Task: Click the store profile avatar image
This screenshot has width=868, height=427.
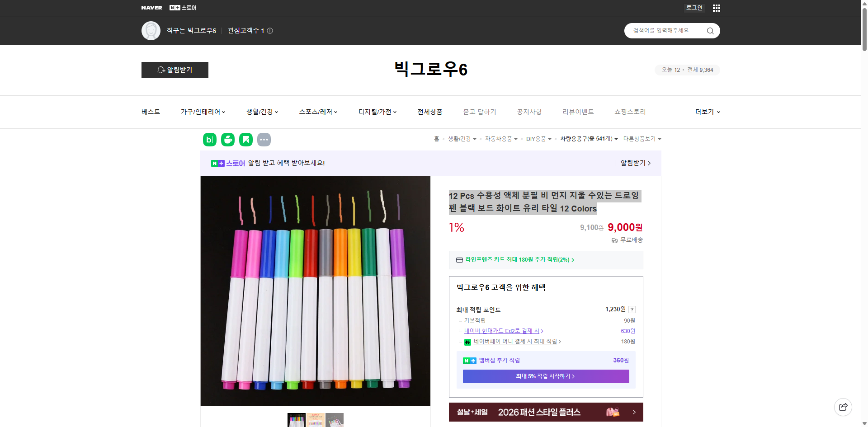Action: [151, 30]
